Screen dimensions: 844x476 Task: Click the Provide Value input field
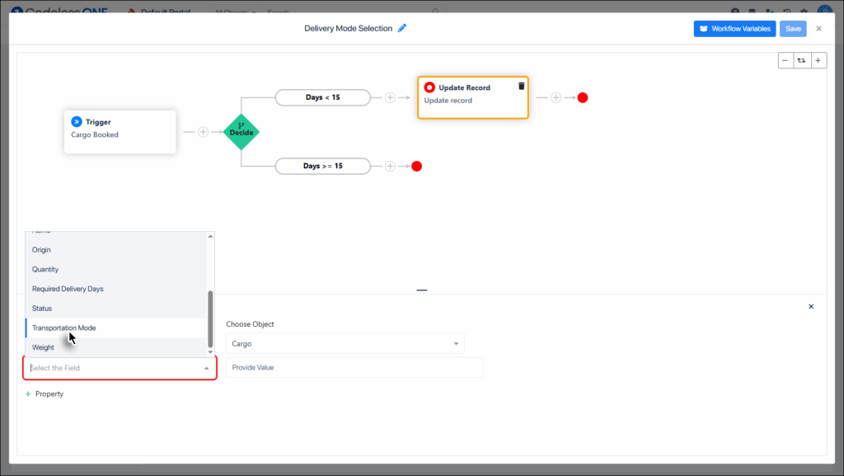click(354, 368)
